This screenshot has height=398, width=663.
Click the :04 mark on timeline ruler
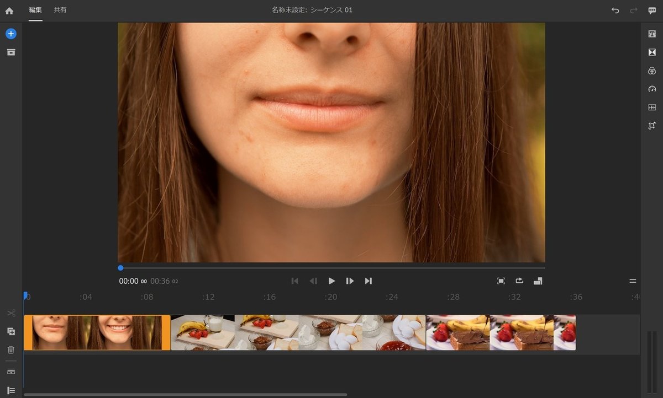pyautogui.click(x=86, y=297)
